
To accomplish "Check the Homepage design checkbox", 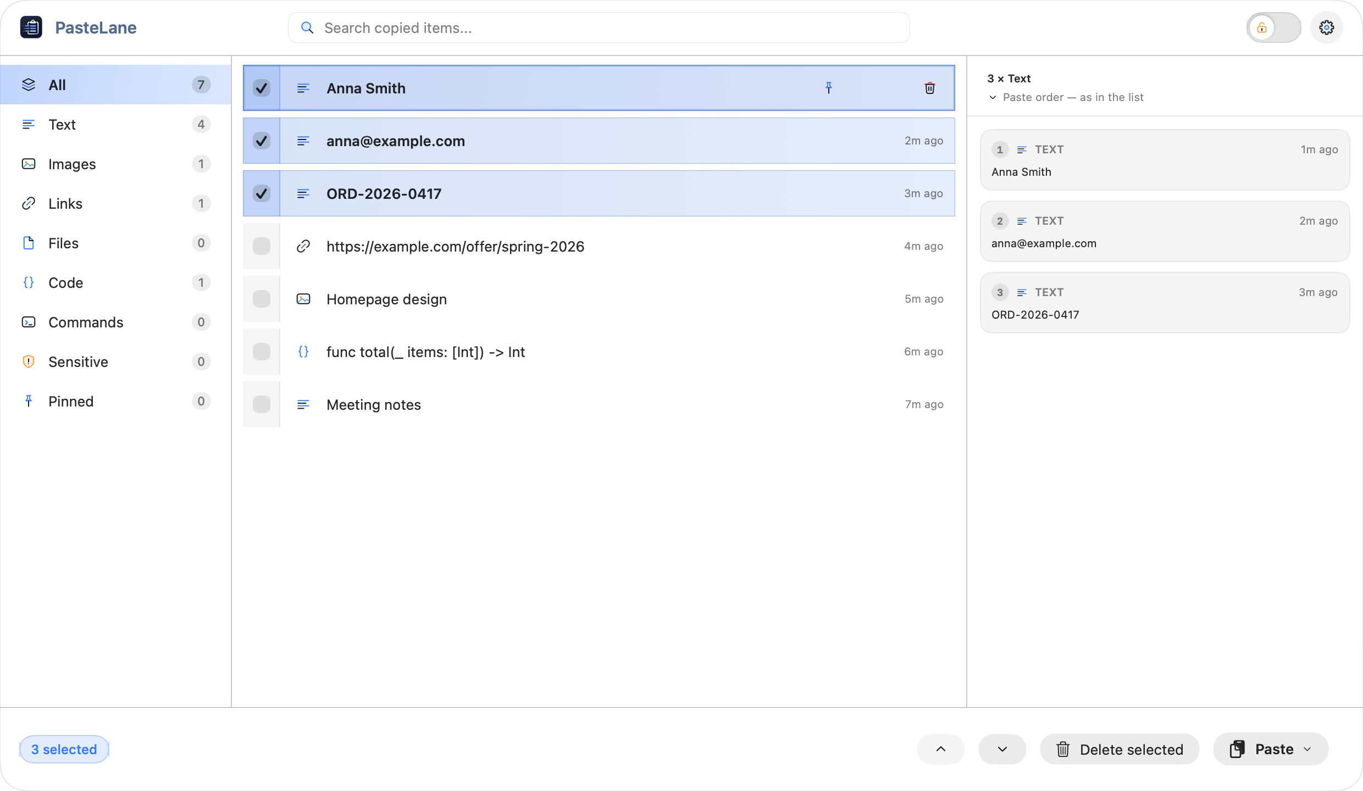I will click(x=262, y=299).
